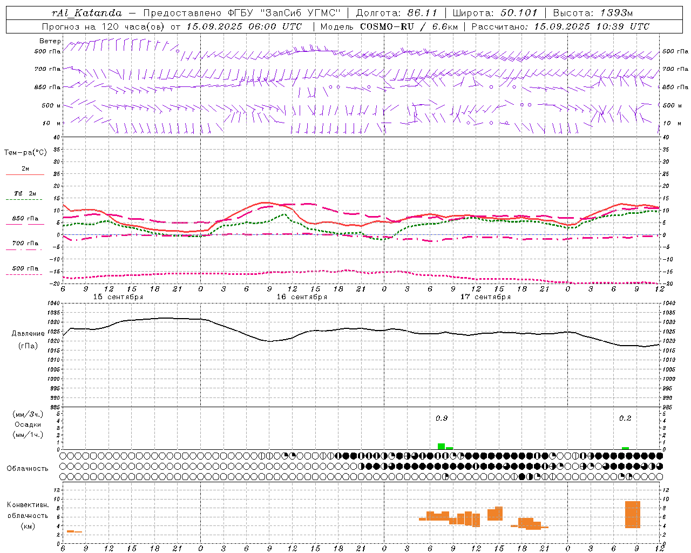
Task: Click the Конвективн. облачность label
Action: (28, 510)
